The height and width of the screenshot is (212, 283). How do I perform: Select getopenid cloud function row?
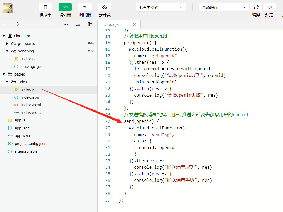(x=49, y=44)
